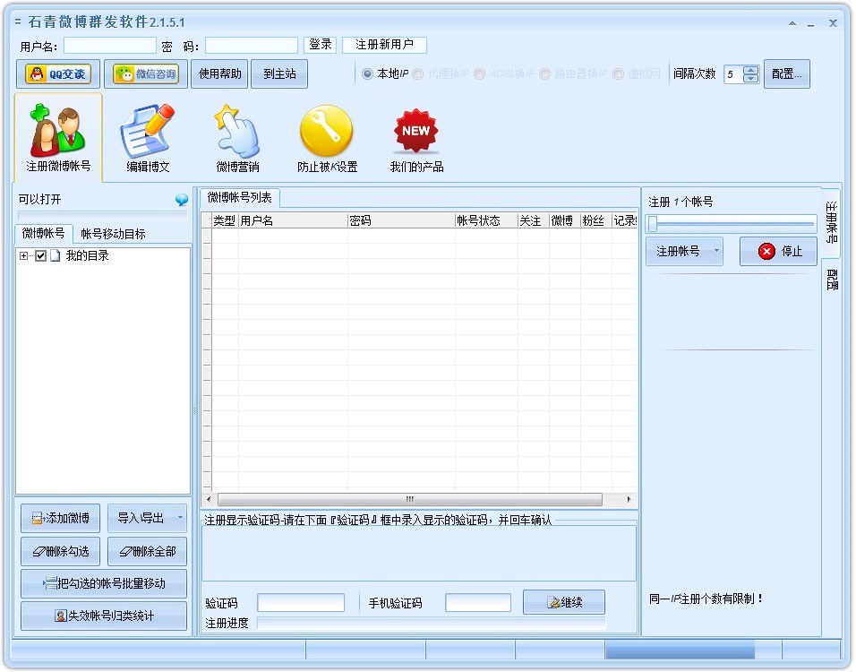The width and height of the screenshot is (856, 672).
Task: Click 把勾选的帐号批量移动 button
Action: (x=104, y=583)
